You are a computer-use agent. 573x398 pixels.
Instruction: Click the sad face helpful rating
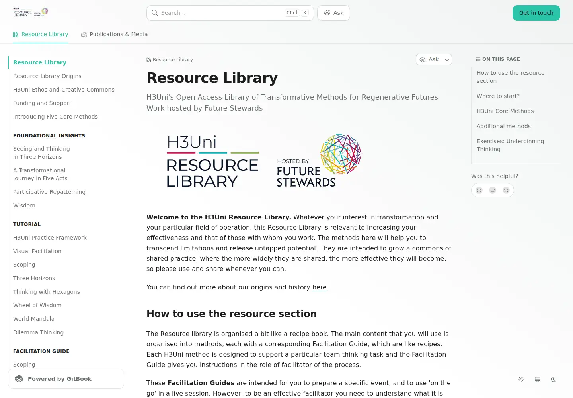(506, 190)
